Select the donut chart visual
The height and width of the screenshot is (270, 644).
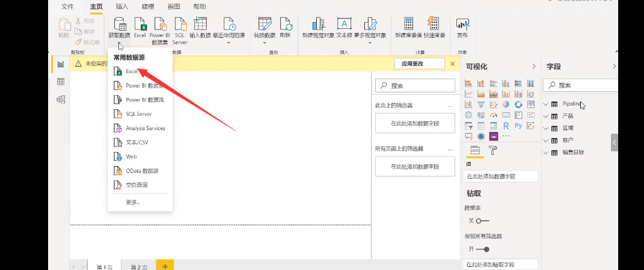coord(518,104)
